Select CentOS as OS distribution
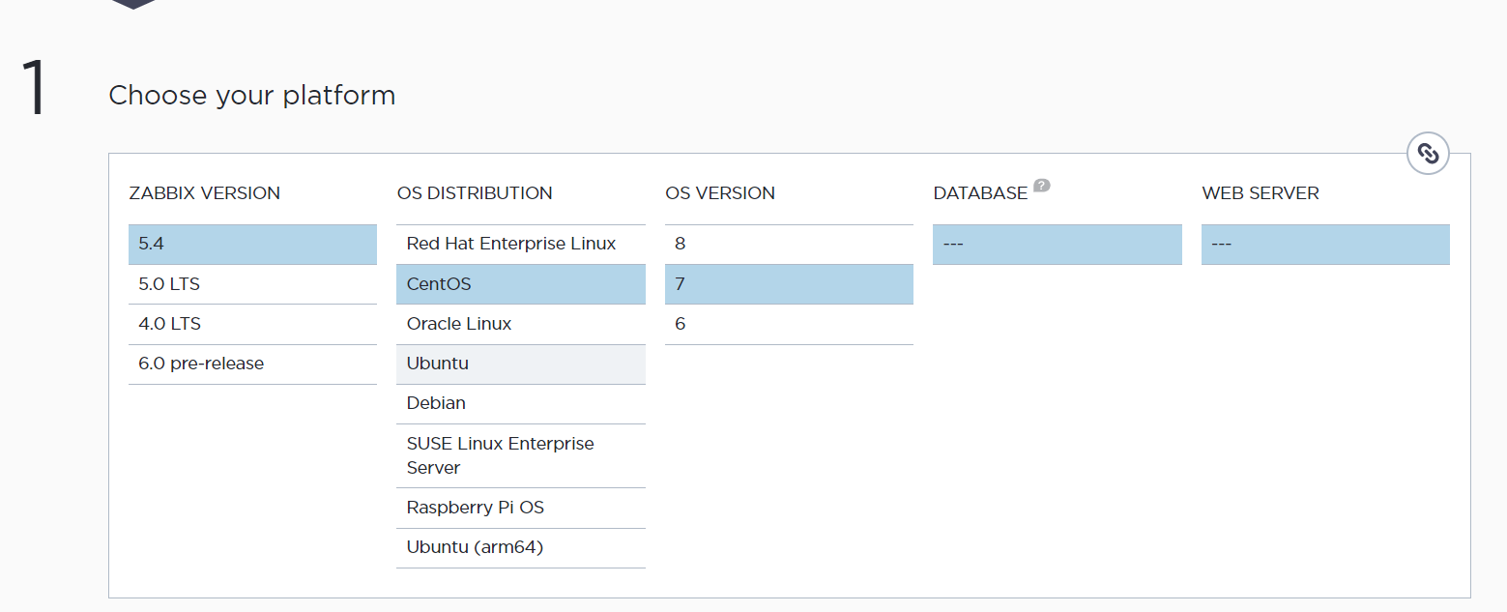The width and height of the screenshot is (1507, 612). (x=520, y=284)
